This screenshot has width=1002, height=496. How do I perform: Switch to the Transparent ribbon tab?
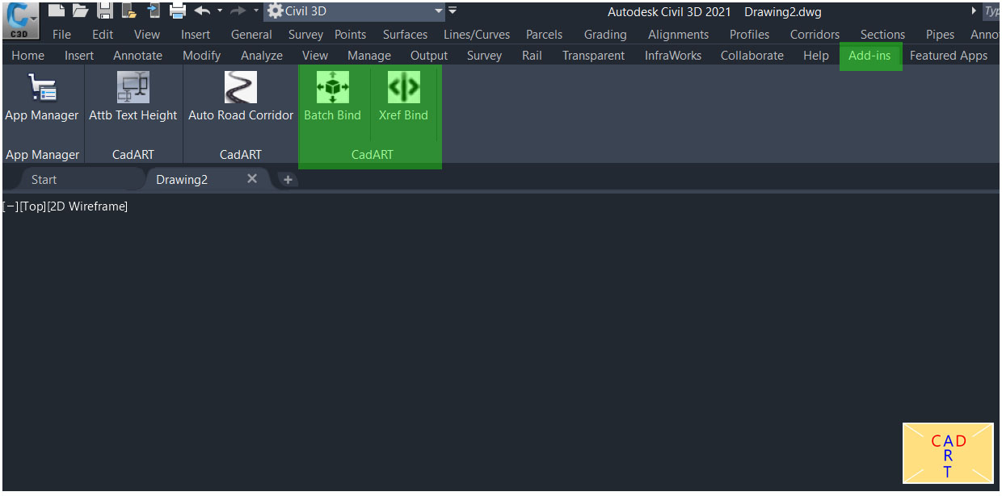(593, 56)
